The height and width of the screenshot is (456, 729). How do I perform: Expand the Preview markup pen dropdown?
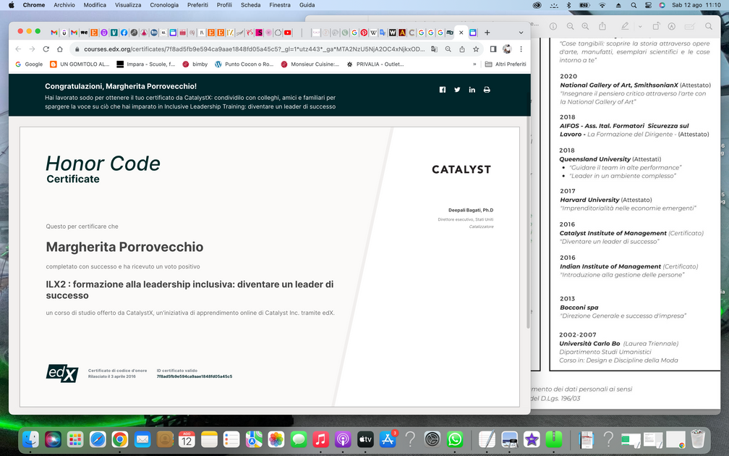(640, 27)
